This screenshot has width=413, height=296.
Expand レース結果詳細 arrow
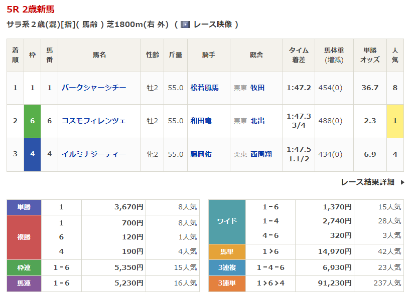coord(402,182)
